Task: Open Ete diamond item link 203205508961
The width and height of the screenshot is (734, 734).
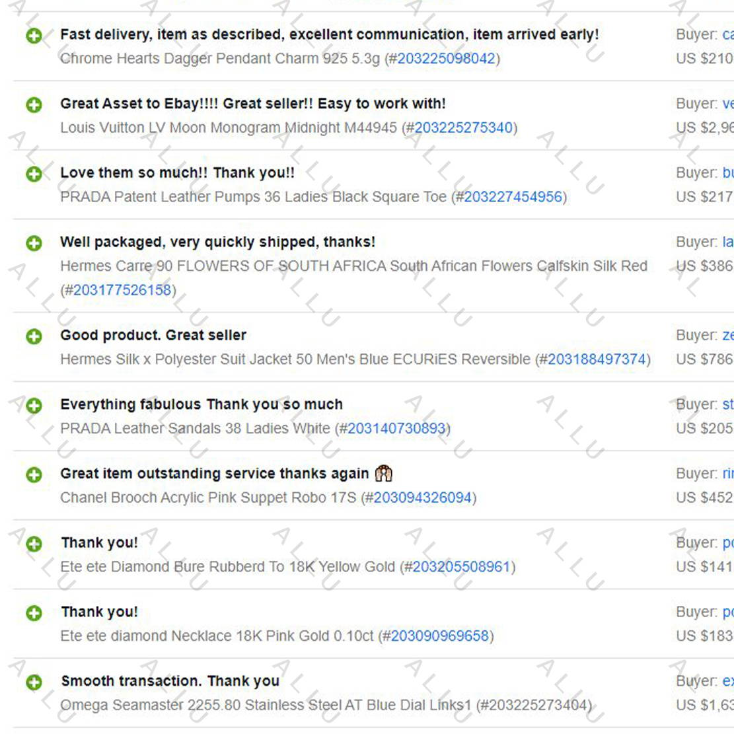Action: click(461, 567)
